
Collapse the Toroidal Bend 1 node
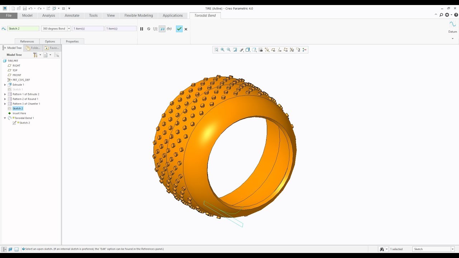5,118
